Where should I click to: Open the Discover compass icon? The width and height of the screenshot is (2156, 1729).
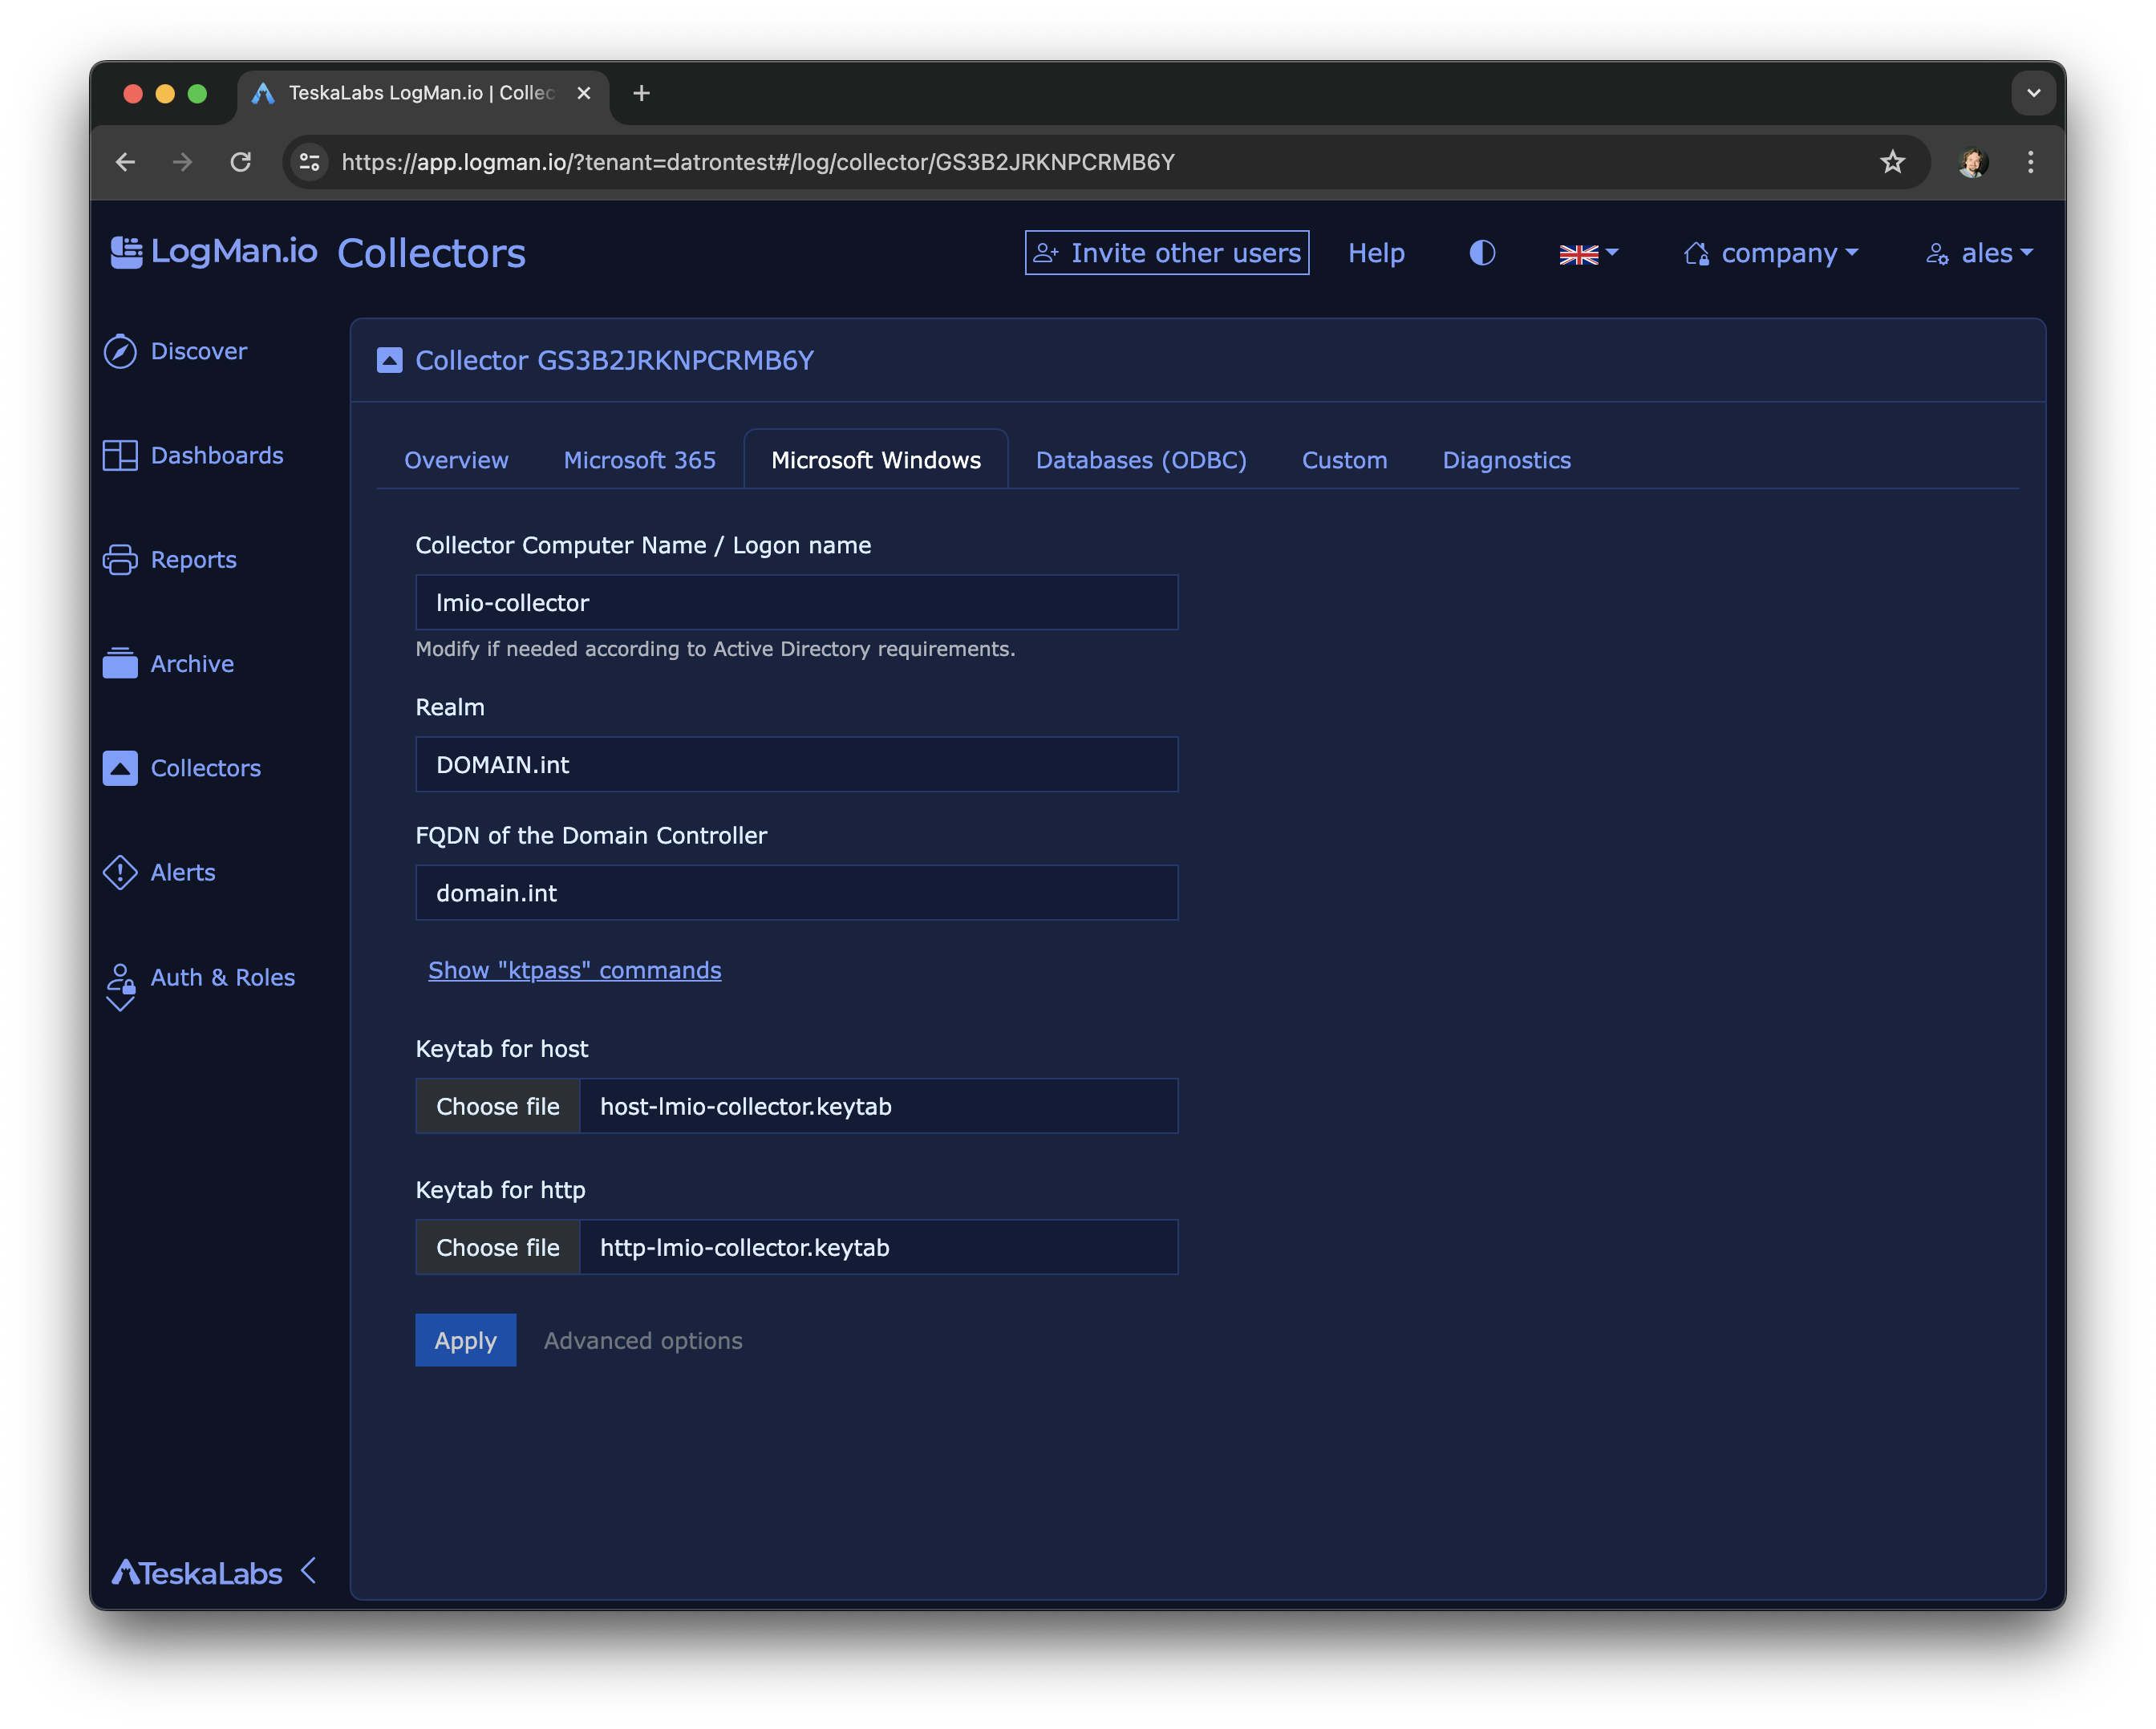tap(120, 351)
